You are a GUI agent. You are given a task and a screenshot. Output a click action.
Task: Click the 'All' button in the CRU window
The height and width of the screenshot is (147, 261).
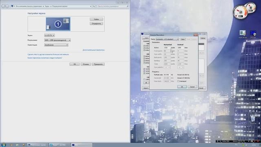pos(146,82)
